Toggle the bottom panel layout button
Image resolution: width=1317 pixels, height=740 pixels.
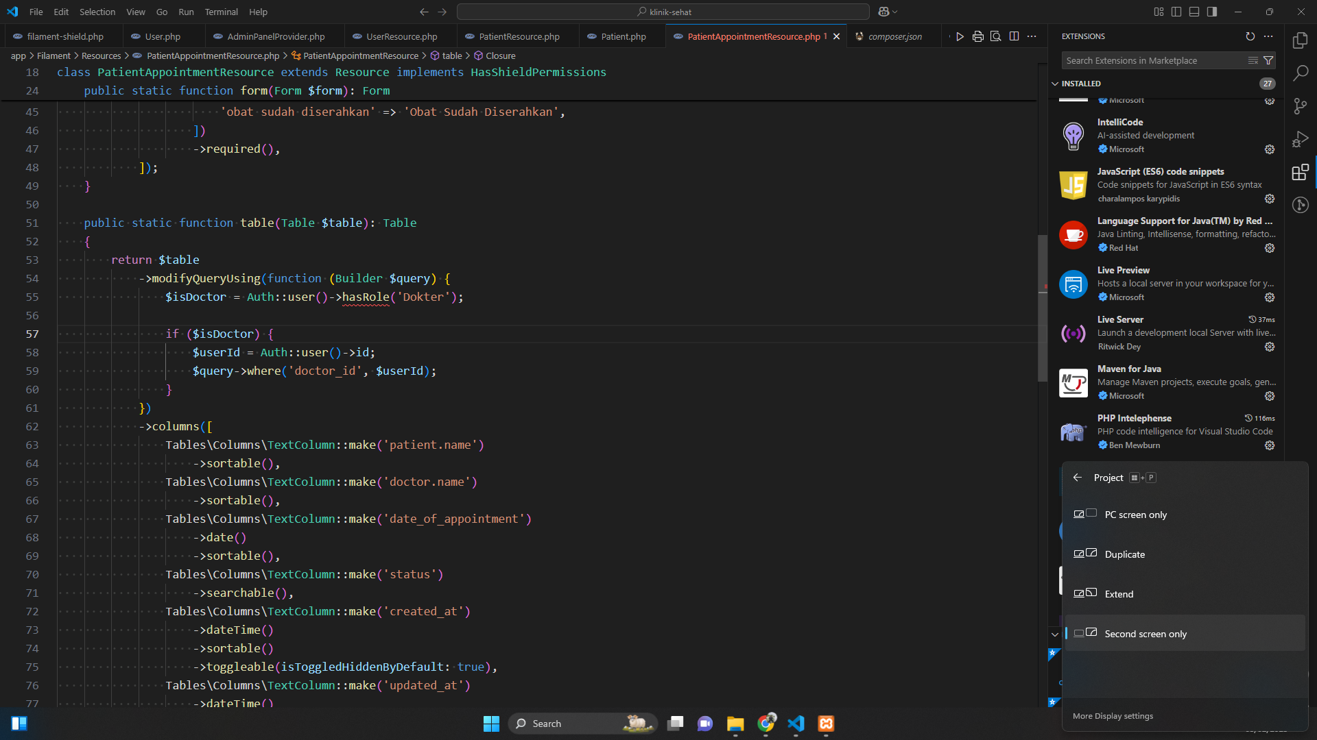pyautogui.click(x=1194, y=12)
